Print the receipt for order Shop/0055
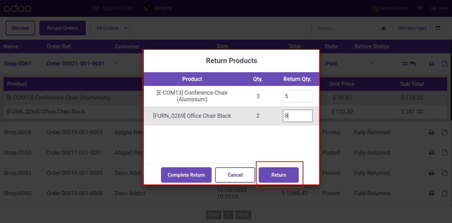452x223 pixels. tap(431, 153)
